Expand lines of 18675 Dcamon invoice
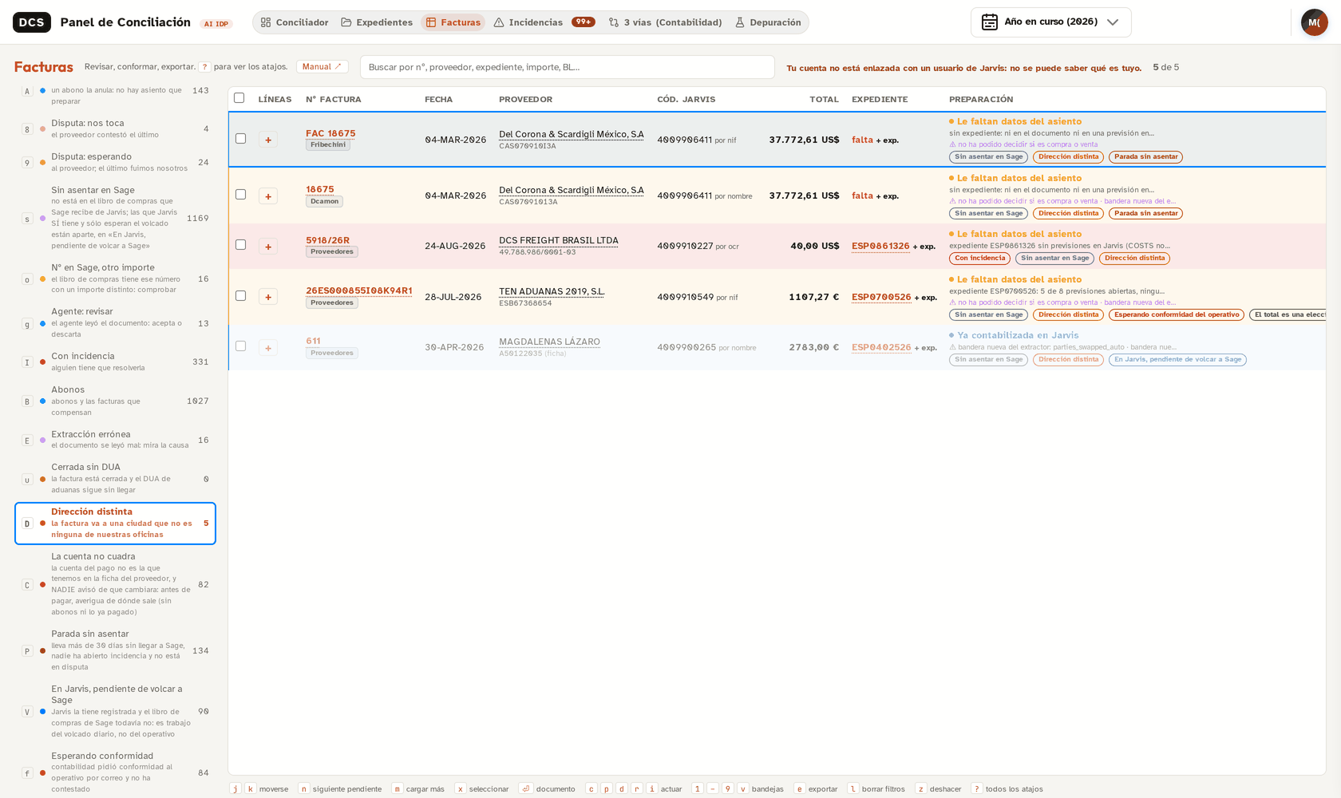This screenshot has height=798, width=1341. point(268,196)
